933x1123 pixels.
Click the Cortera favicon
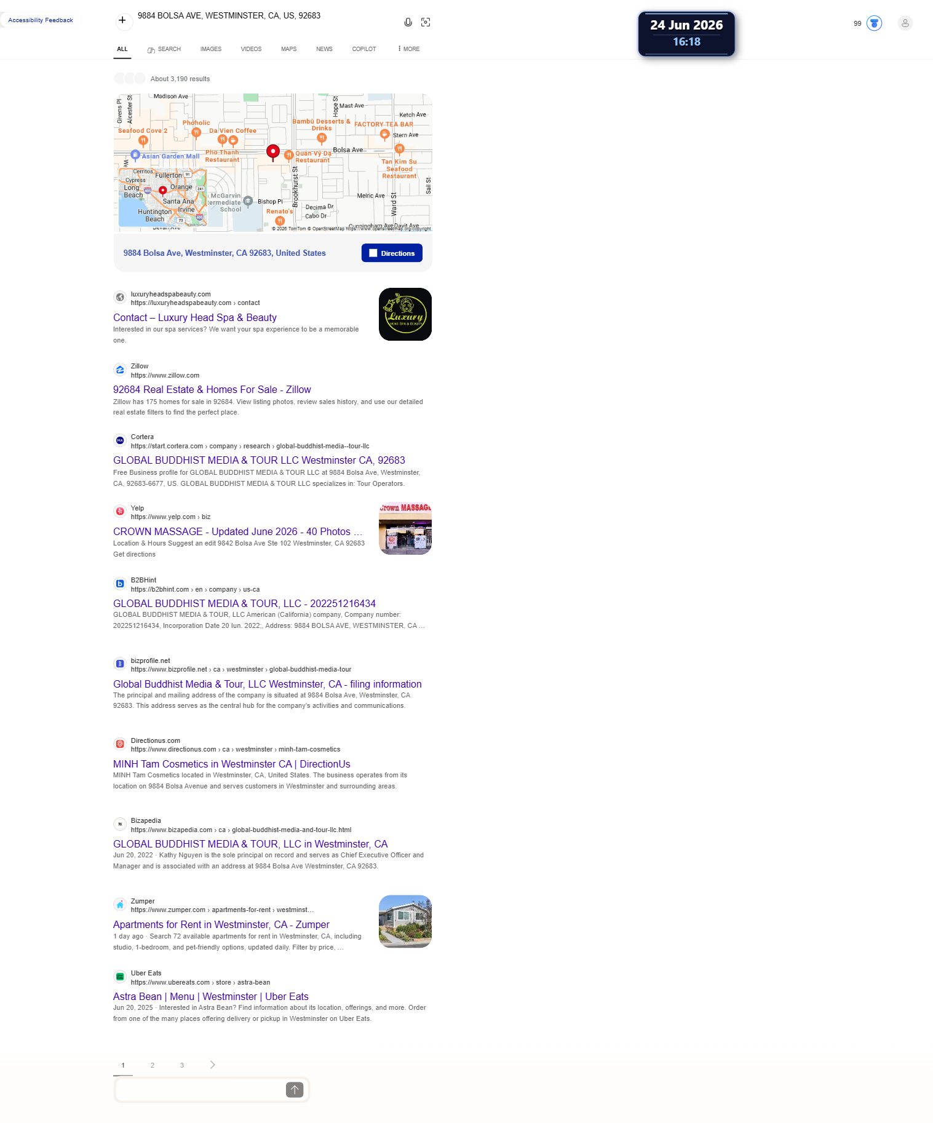120,440
